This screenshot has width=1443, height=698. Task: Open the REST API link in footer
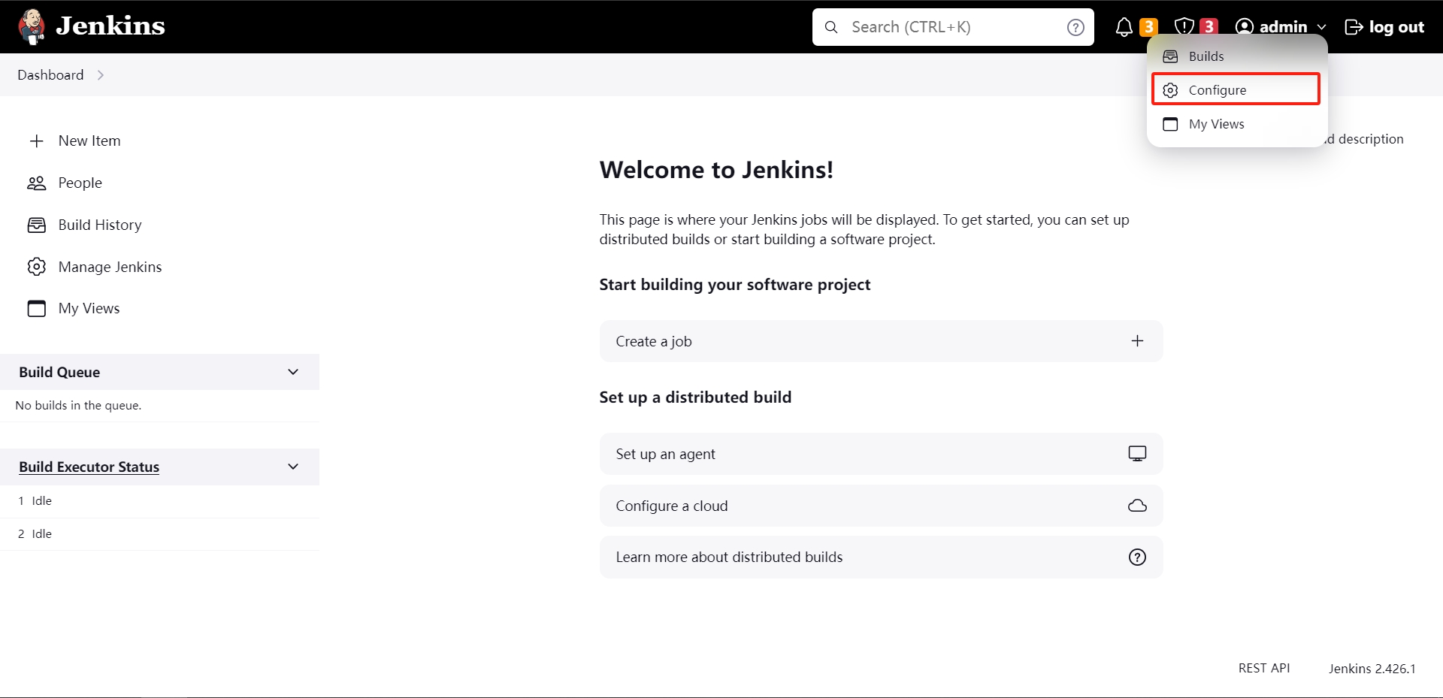1263,668
